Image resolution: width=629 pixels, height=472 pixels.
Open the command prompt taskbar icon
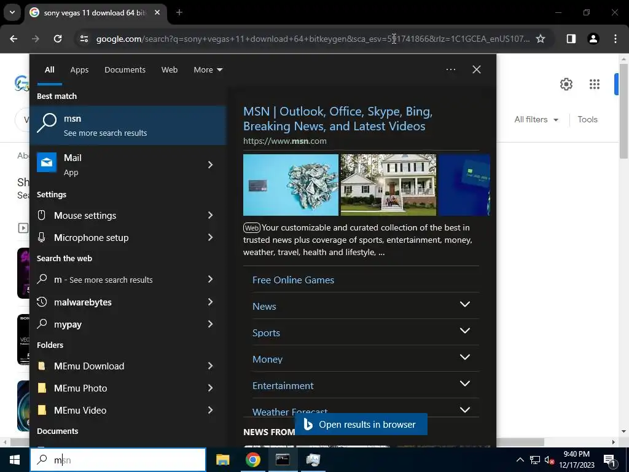click(283, 460)
